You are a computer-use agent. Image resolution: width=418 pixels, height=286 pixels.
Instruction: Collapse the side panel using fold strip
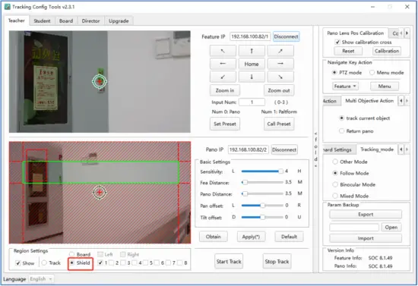(x=316, y=149)
